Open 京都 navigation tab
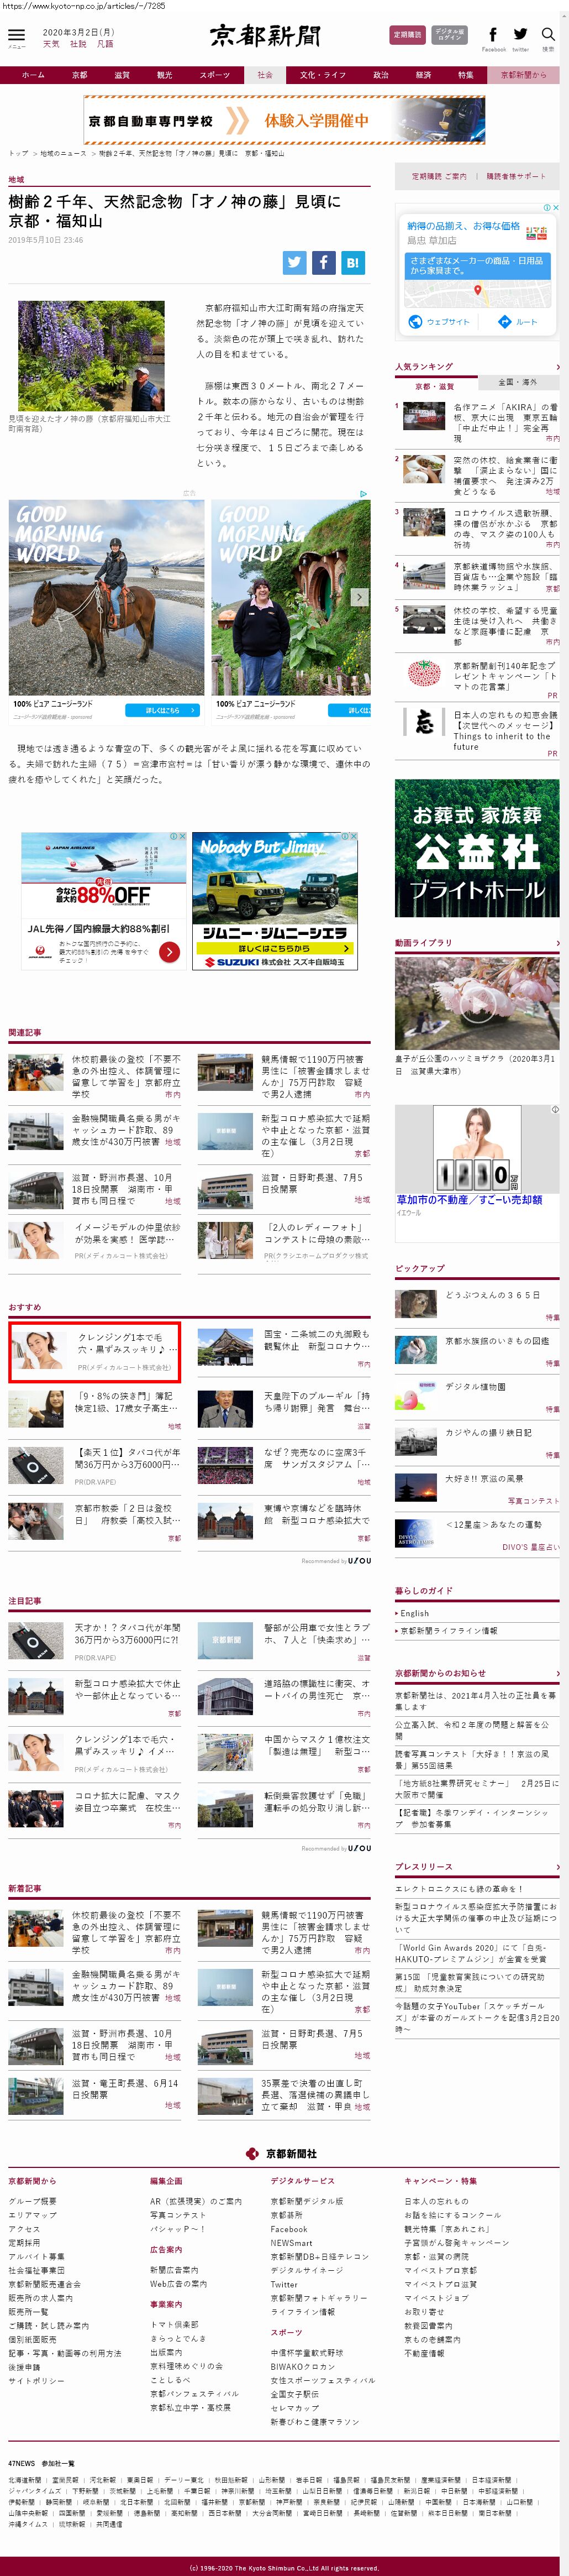This screenshot has height=2576, width=569. point(79,75)
